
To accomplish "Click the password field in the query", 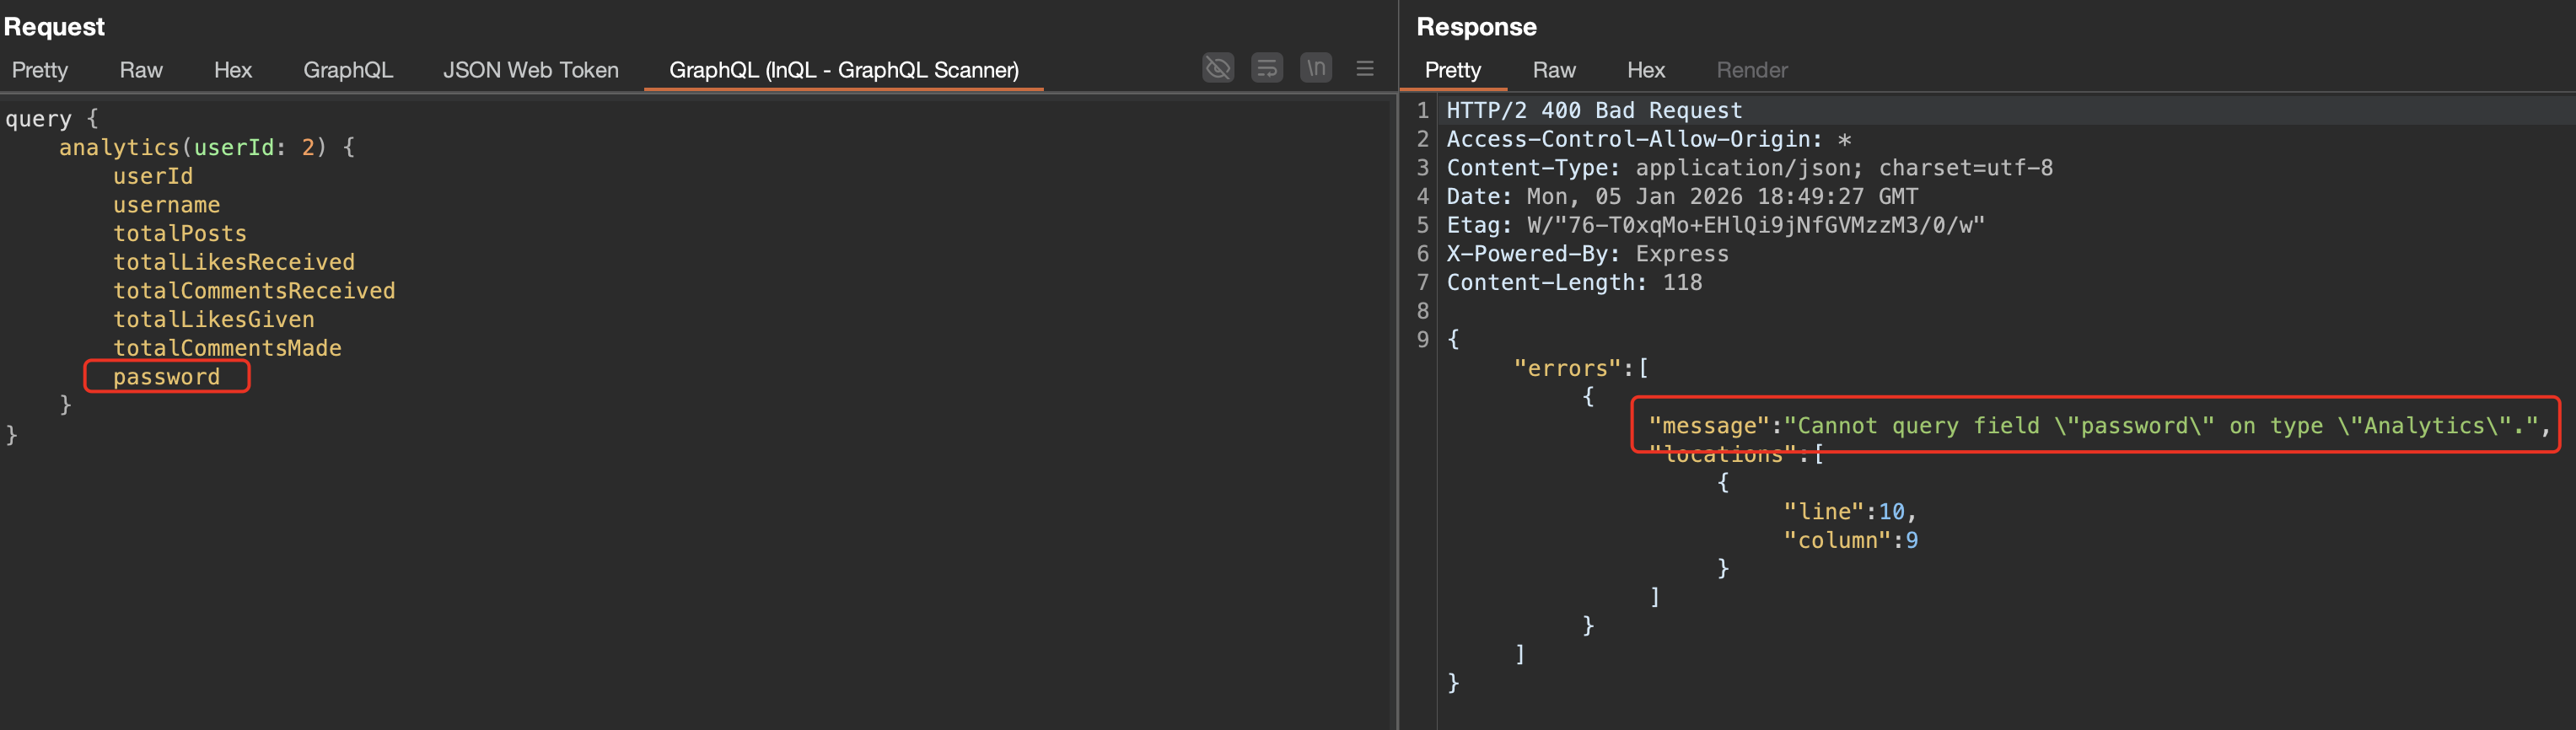I will pyautogui.click(x=166, y=377).
